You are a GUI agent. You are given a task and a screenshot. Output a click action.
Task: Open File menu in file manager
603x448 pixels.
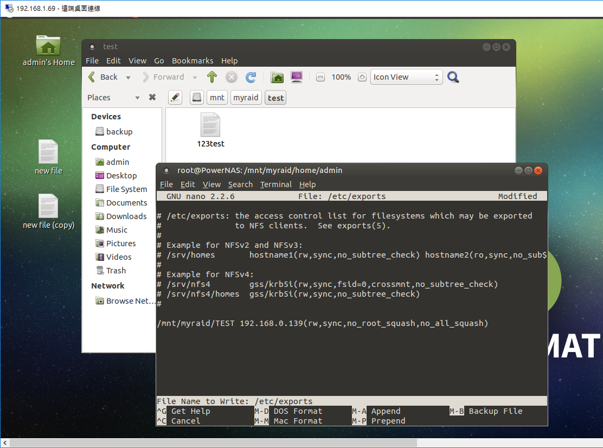[x=92, y=61]
